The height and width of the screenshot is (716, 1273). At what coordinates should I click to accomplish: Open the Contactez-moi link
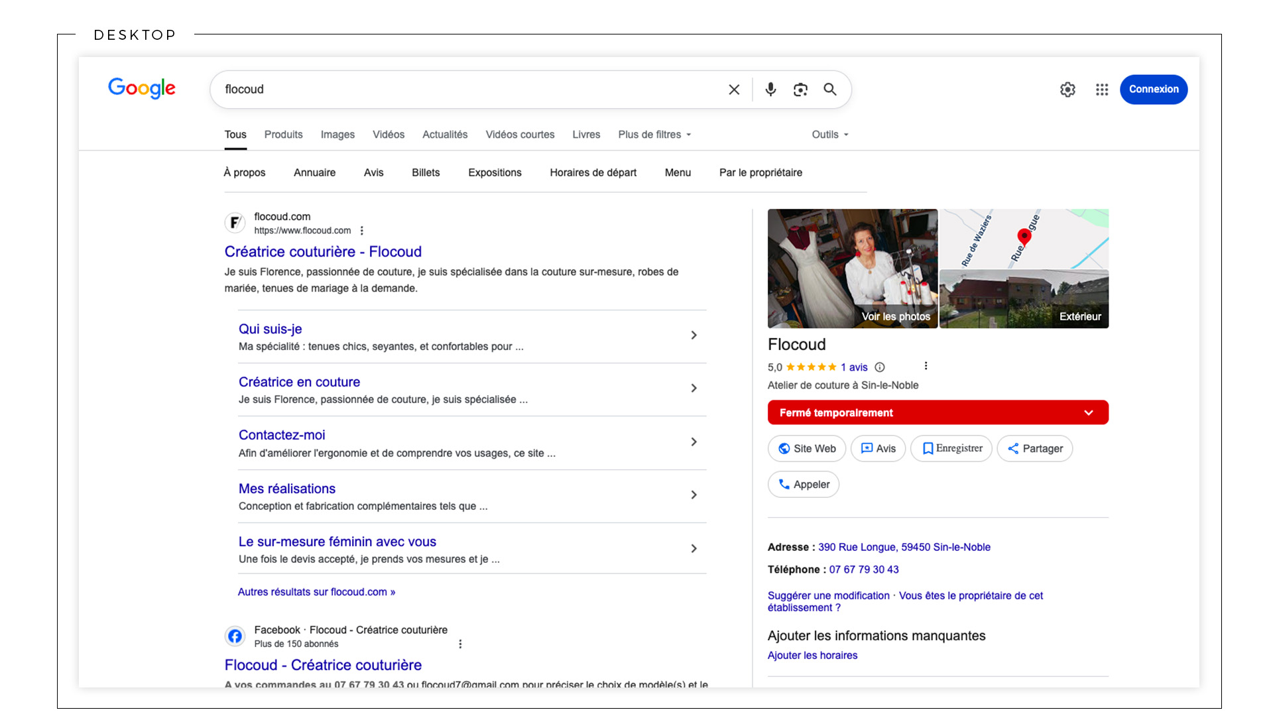[x=282, y=435]
